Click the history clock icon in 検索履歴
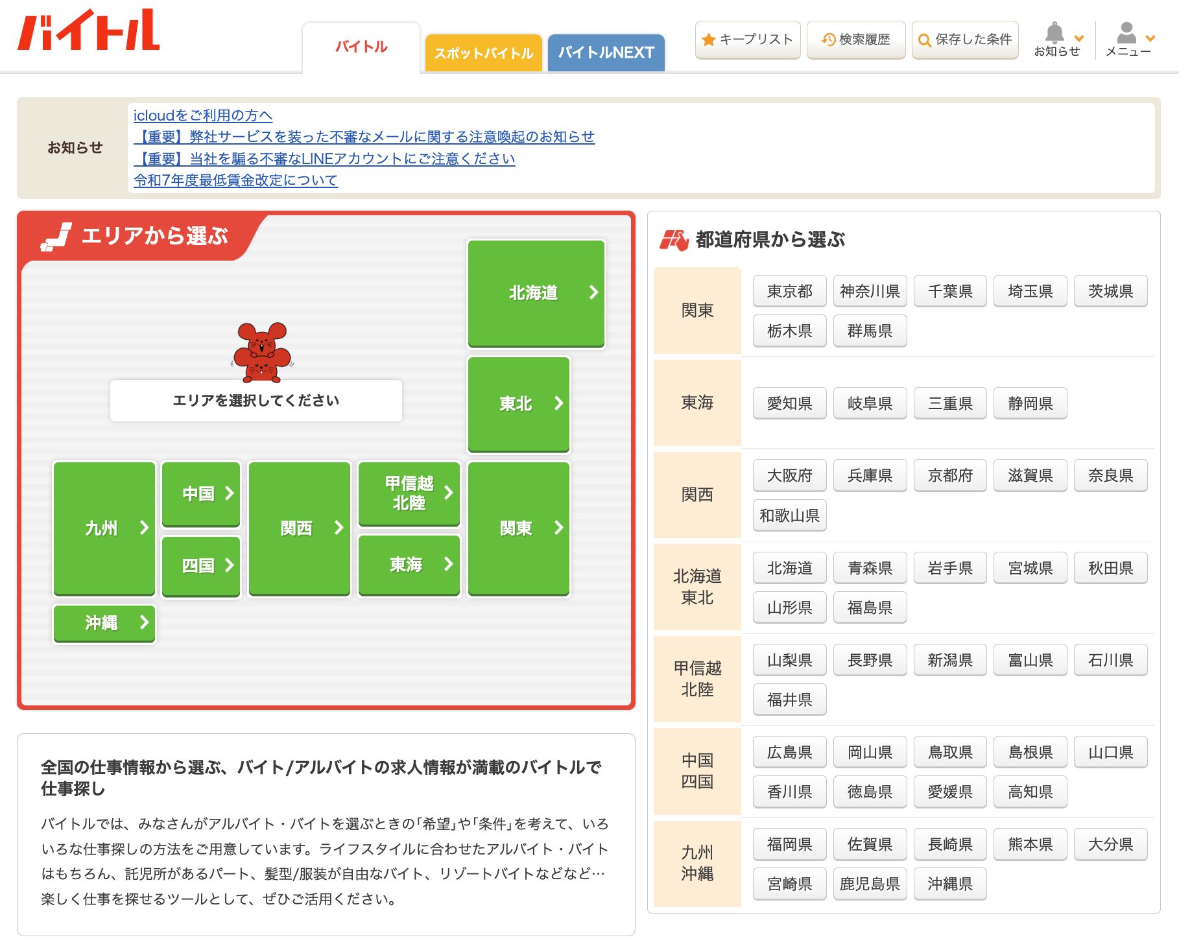 (x=828, y=40)
